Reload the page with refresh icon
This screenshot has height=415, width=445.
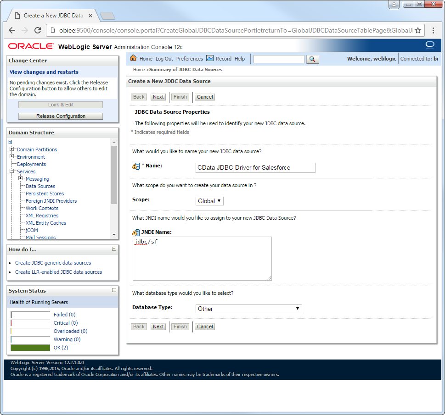38,31
